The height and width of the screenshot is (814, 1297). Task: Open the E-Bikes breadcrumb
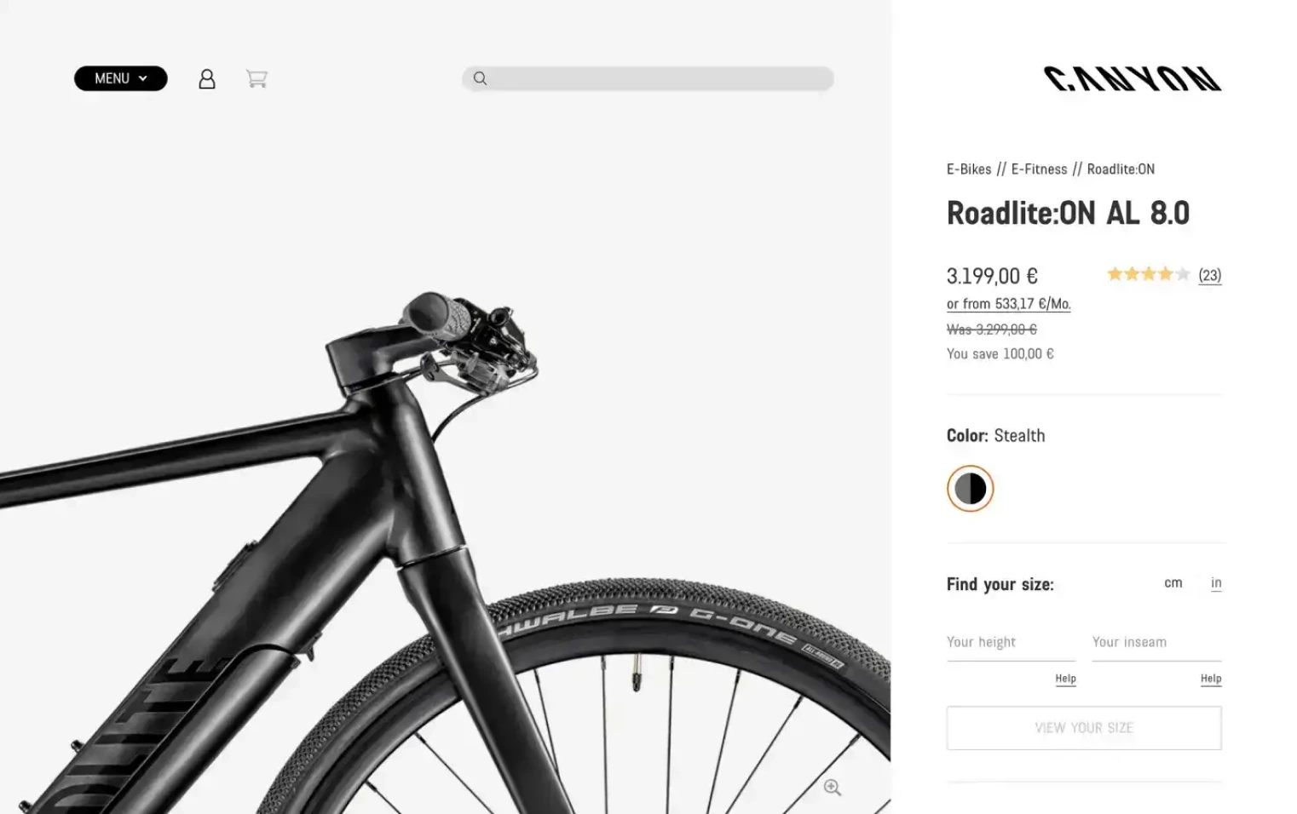pyautogui.click(x=969, y=169)
